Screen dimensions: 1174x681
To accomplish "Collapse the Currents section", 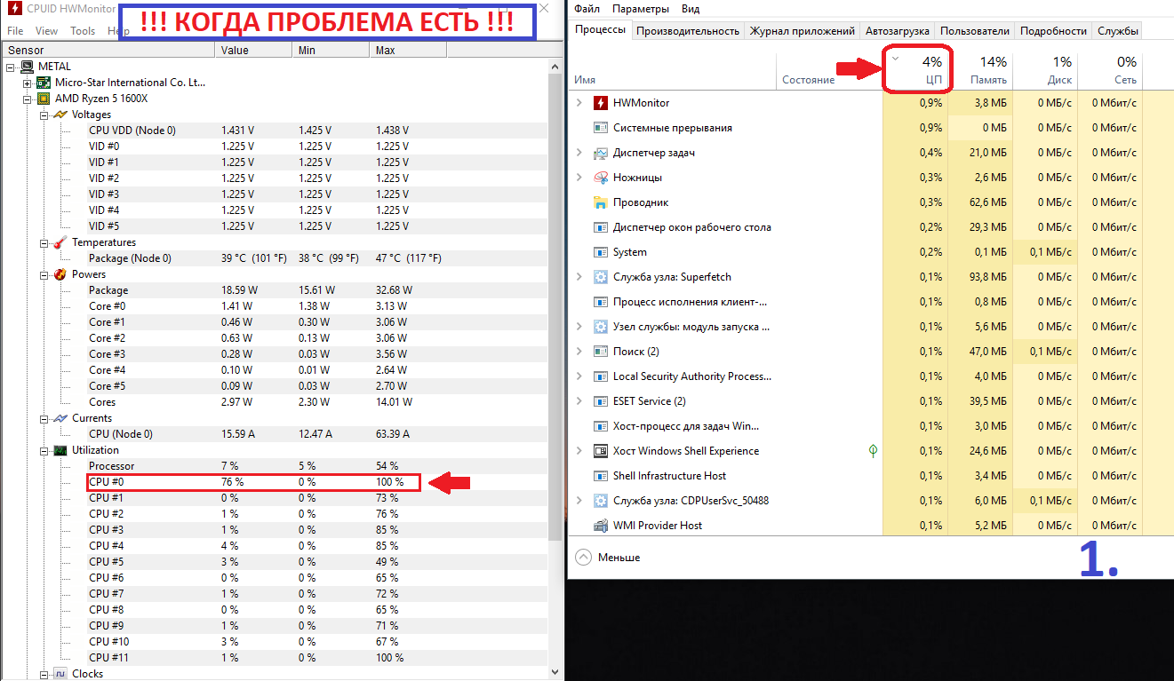I will click(x=44, y=418).
